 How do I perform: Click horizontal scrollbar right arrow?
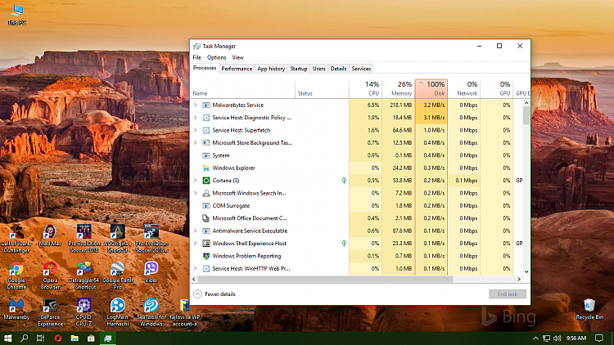519,280
